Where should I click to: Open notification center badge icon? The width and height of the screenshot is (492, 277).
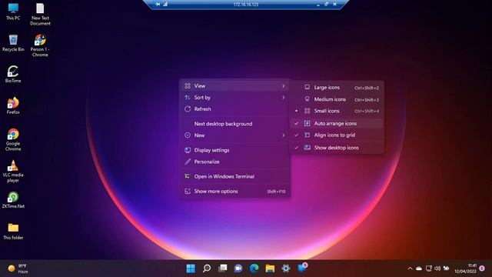click(x=482, y=269)
